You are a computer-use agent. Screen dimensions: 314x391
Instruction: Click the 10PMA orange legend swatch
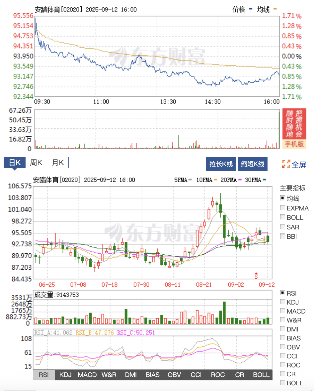216,180
